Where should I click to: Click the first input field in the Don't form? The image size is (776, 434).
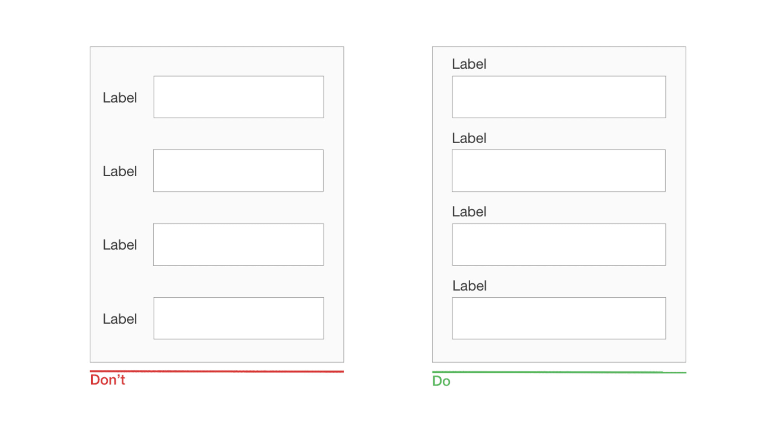[239, 97]
